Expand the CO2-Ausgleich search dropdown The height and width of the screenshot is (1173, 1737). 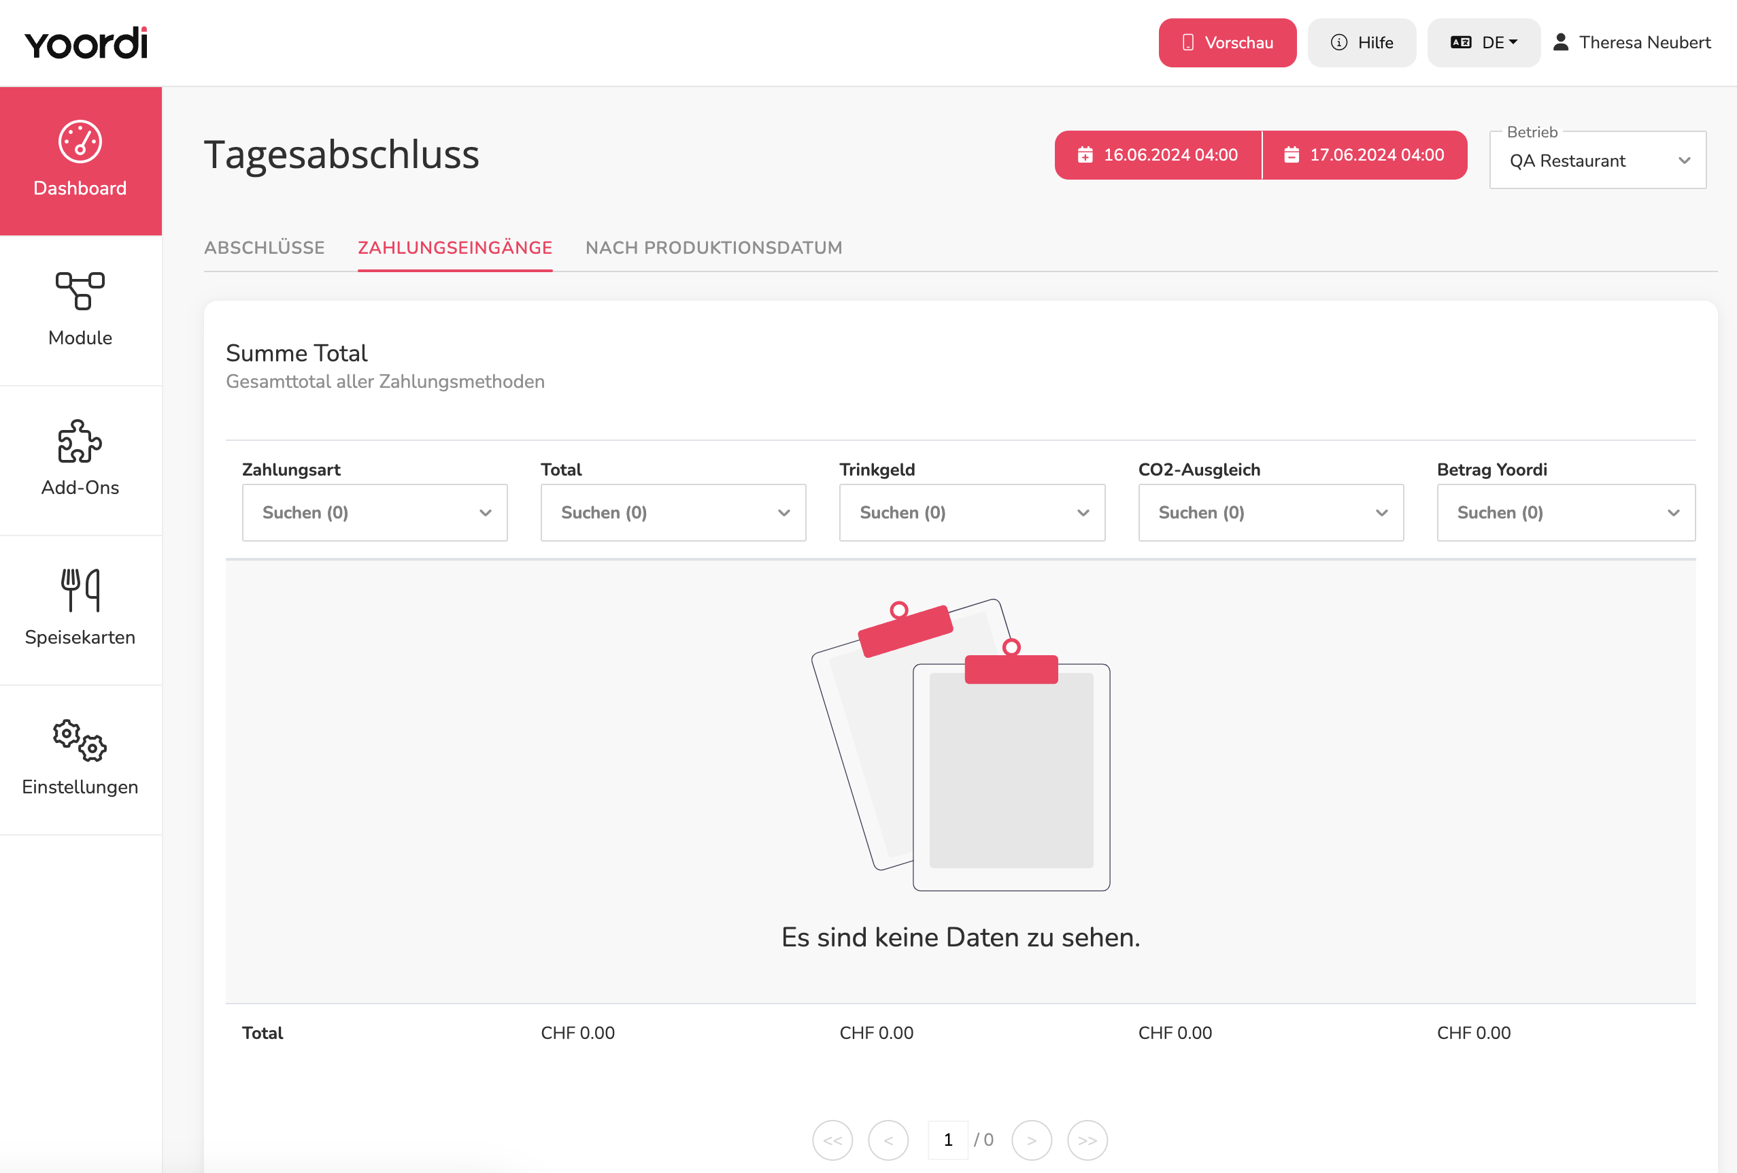1270,512
